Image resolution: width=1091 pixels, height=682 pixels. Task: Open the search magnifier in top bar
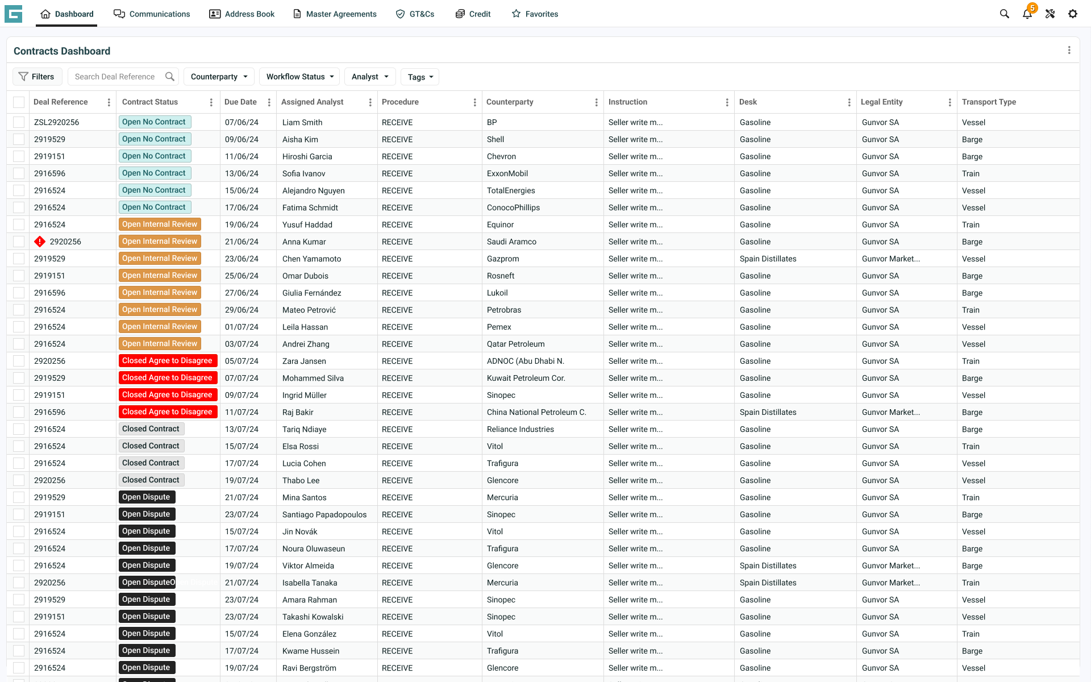1004,14
